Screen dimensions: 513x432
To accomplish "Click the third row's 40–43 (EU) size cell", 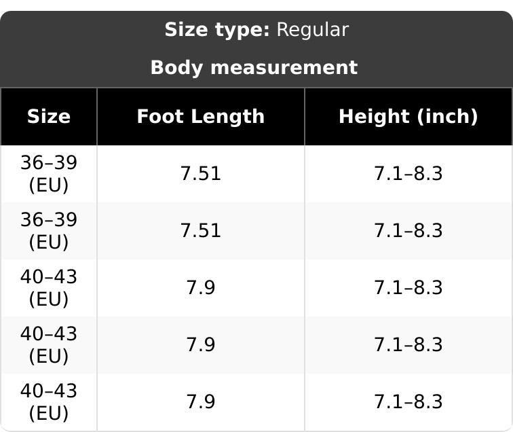I will coord(49,287).
